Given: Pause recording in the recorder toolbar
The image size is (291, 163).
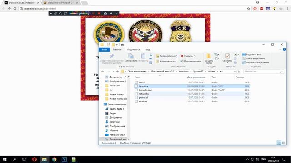Looking at the screenshot, I should coord(93,14).
